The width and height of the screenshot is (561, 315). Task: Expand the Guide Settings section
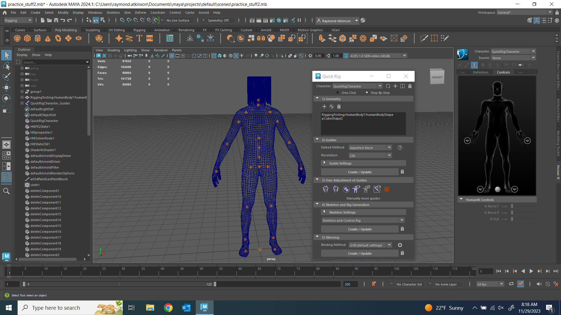coord(324,163)
